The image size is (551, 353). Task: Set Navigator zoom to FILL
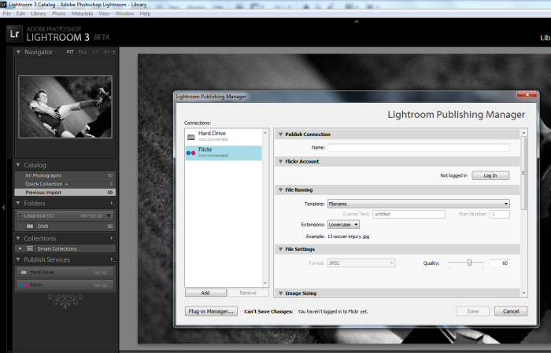83,52
